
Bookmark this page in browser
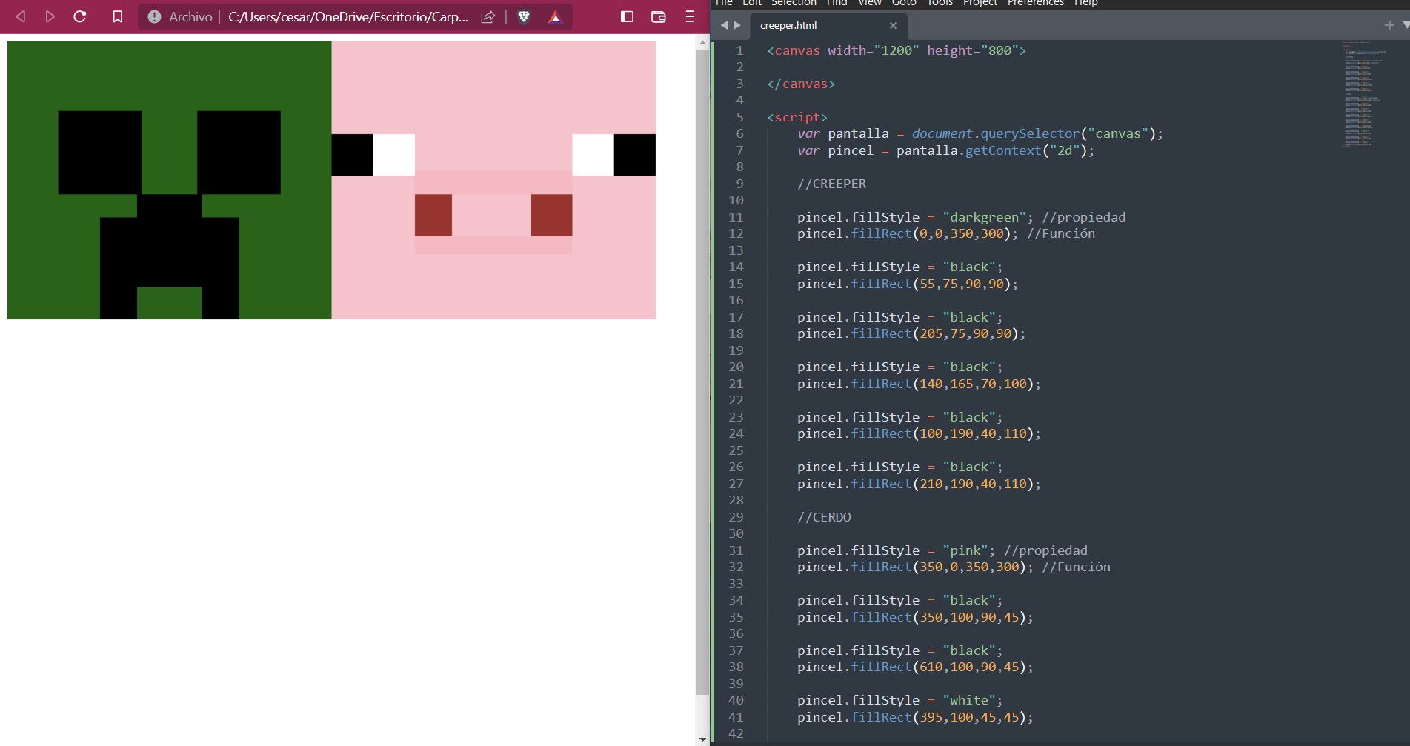point(117,16)
